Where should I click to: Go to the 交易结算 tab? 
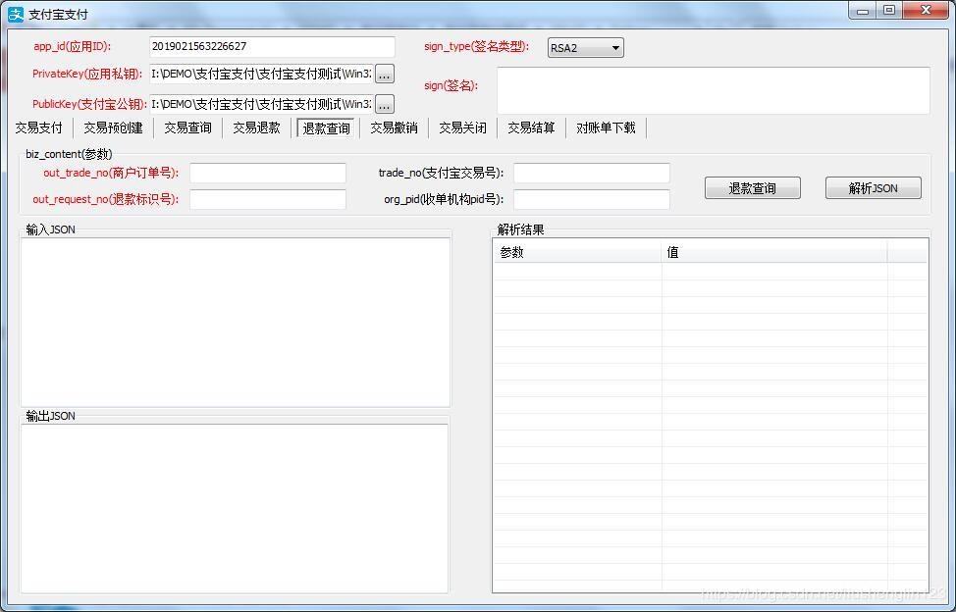pyautogui.click(x=531, y=127)
